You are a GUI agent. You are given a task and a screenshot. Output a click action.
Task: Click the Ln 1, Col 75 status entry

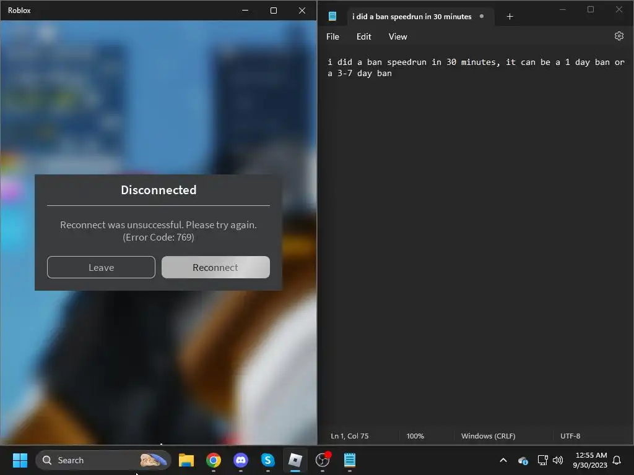(x=350, y=436)
